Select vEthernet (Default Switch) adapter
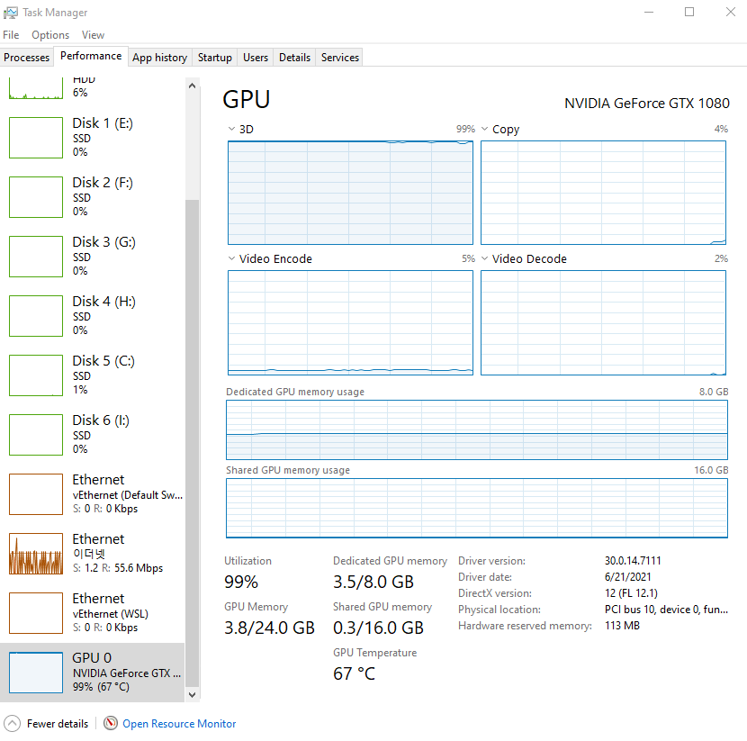The height and width of the screenshot is (741, 747). coord(93,494)
